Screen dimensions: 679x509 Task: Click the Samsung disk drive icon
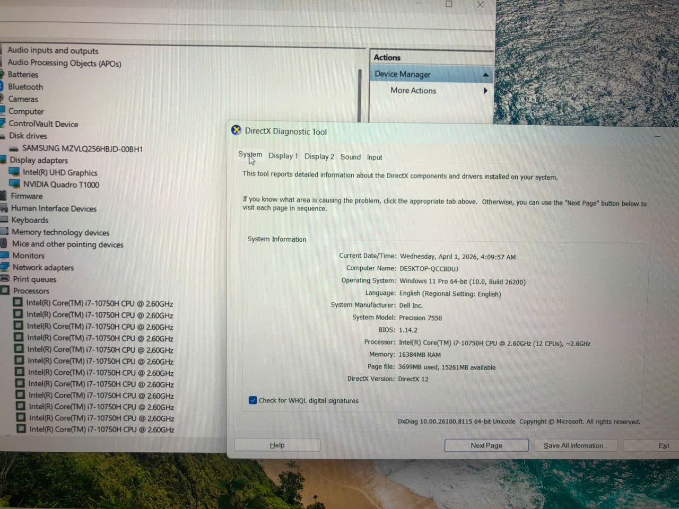pyautogui.click(x=14, y=149)
